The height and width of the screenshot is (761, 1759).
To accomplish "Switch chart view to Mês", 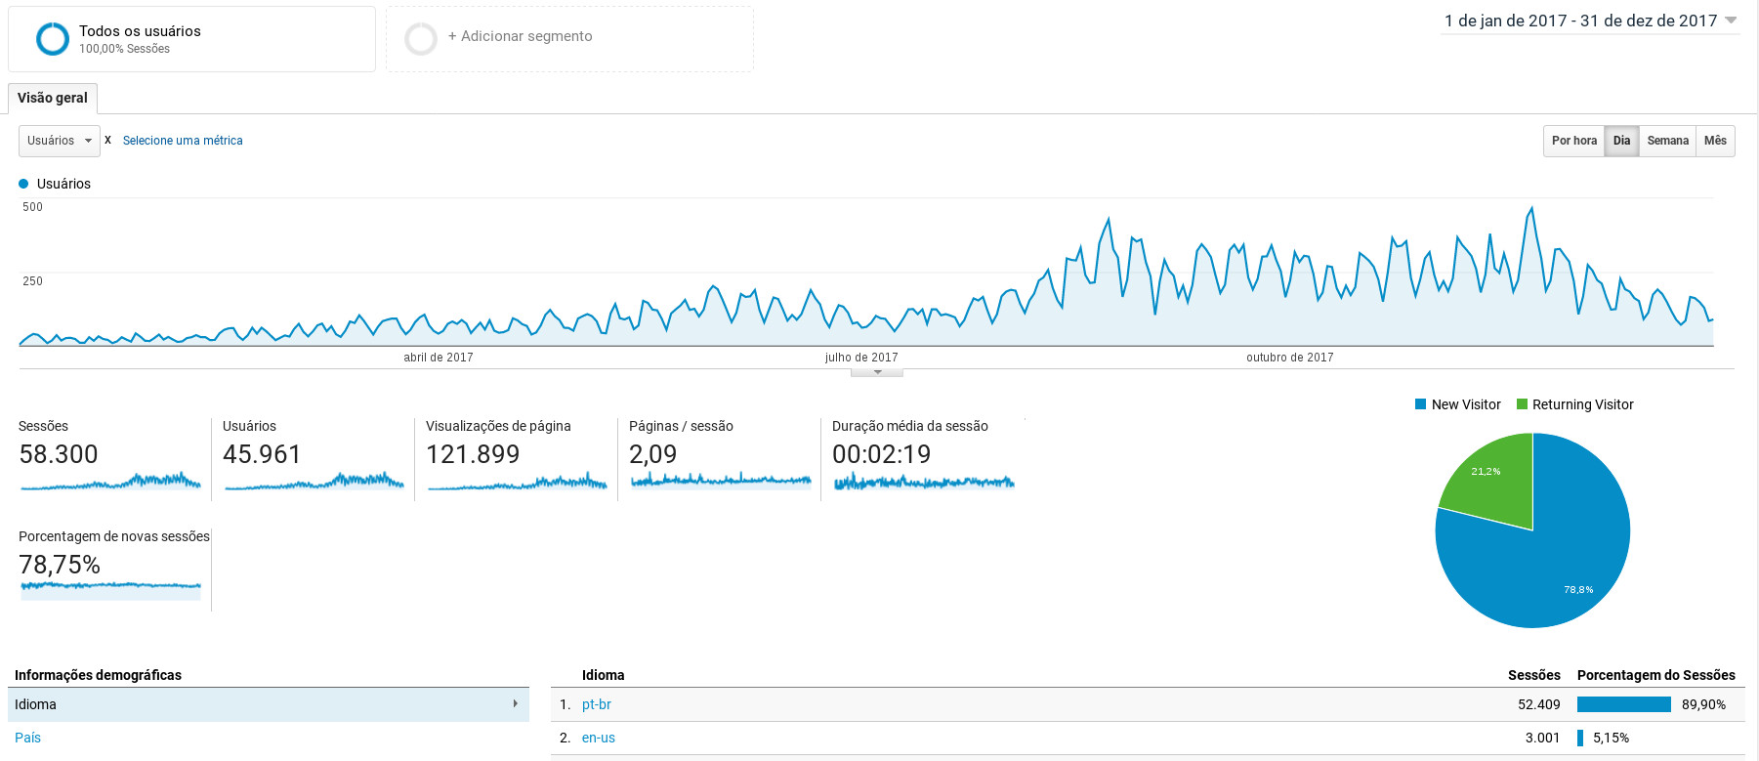I will (1715, 141).
